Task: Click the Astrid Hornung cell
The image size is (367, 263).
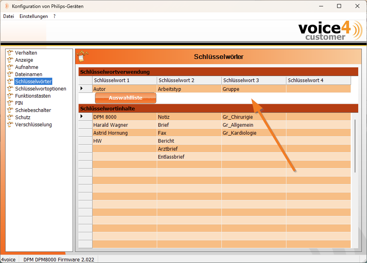Action: (124, 133)
